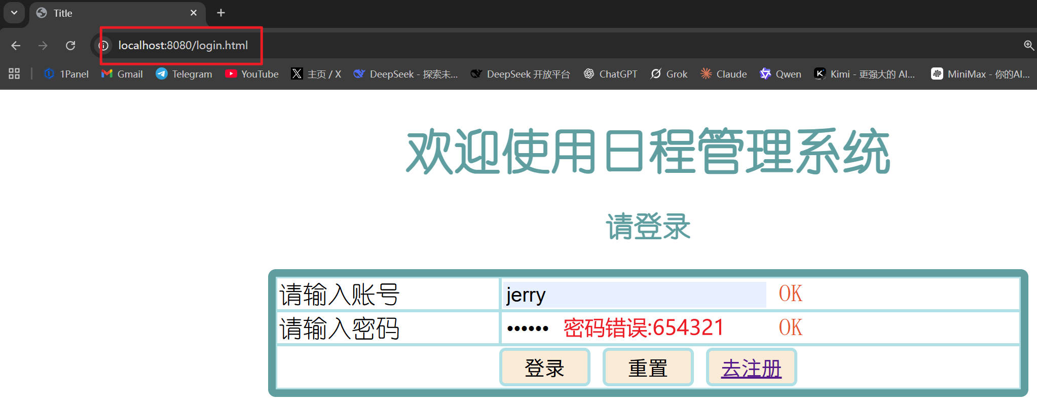Expand the tab search dropdown arrow

click(x=14, y=13)
